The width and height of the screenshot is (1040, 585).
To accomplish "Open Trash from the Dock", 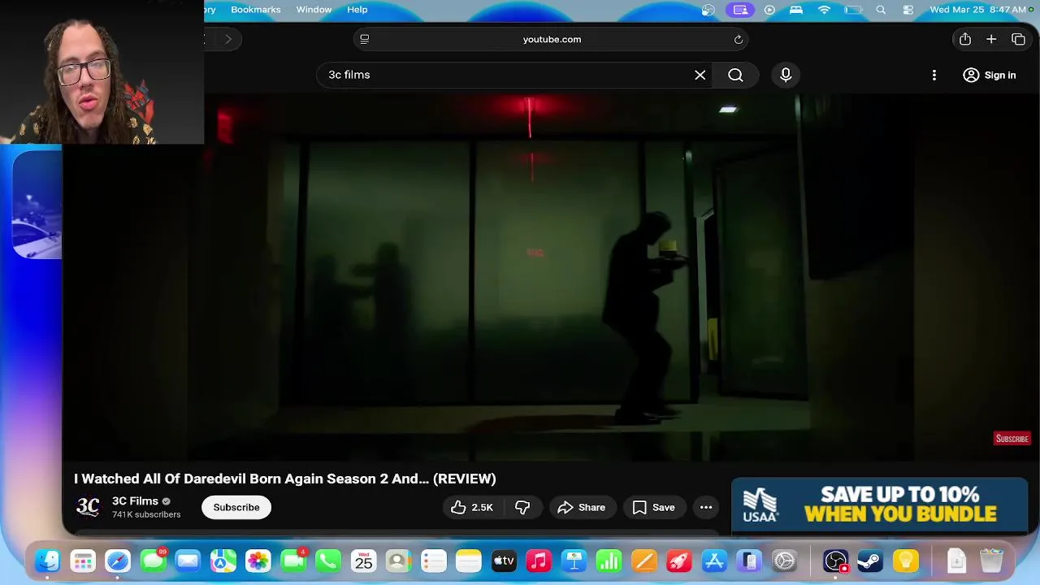I will [991, 561].
